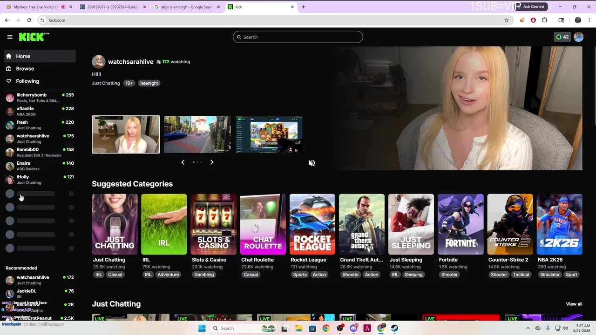Open the Just Chatting category card
The image size is (596, 335).
115,224
